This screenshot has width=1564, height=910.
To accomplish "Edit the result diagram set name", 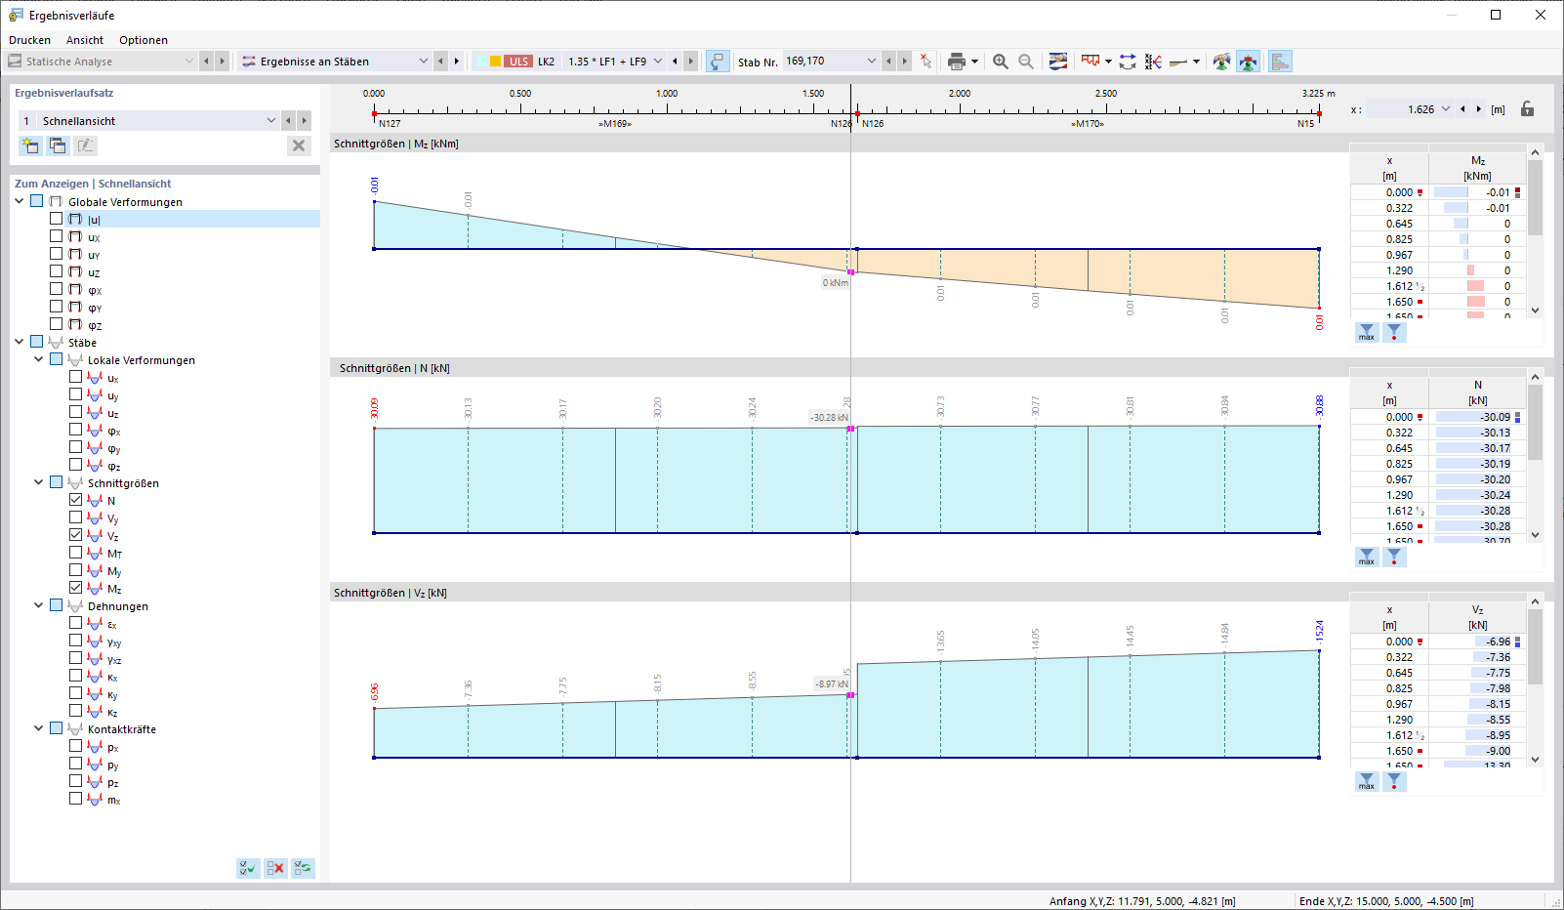I will [x=85, y=145].
